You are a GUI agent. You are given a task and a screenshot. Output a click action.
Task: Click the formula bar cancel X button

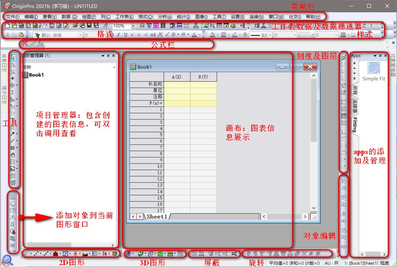(x=24, y=44)
